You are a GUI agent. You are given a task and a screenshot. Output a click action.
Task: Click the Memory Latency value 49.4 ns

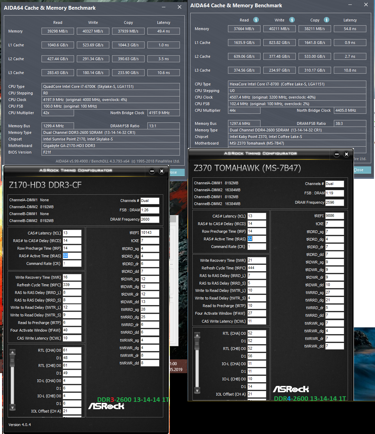pos(164,31)
